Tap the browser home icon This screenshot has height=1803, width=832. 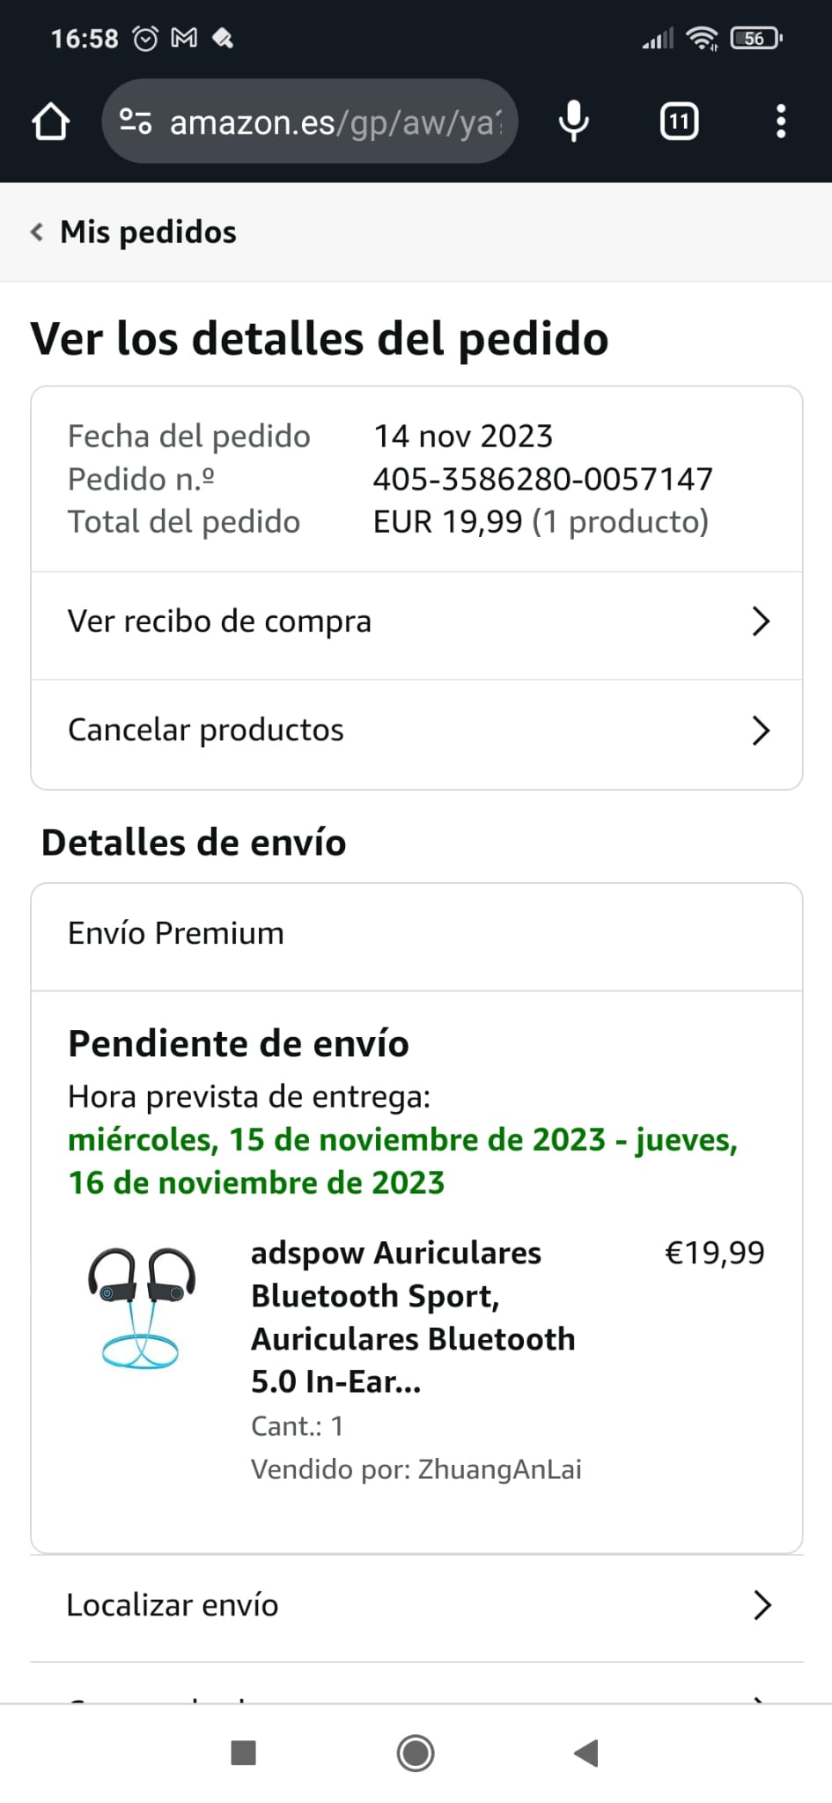[x=50, y=121]
